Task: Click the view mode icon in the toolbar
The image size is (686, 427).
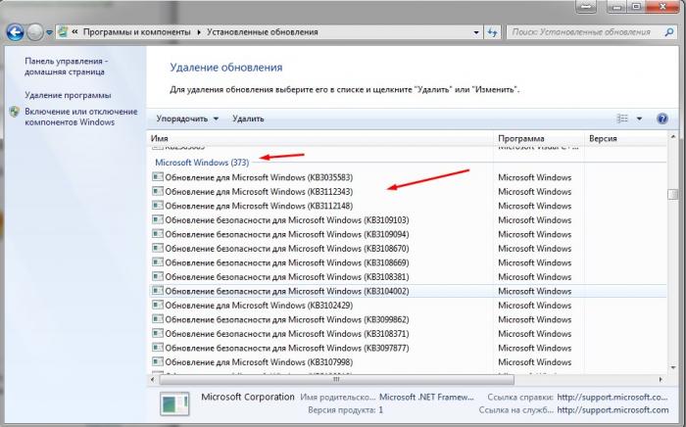Action: click(622, 119)
